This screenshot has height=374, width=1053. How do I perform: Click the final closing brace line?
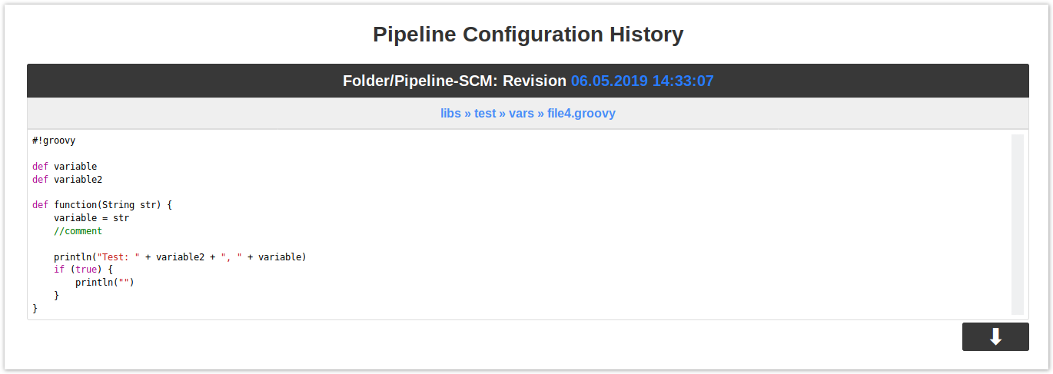(x=35, y=308)
